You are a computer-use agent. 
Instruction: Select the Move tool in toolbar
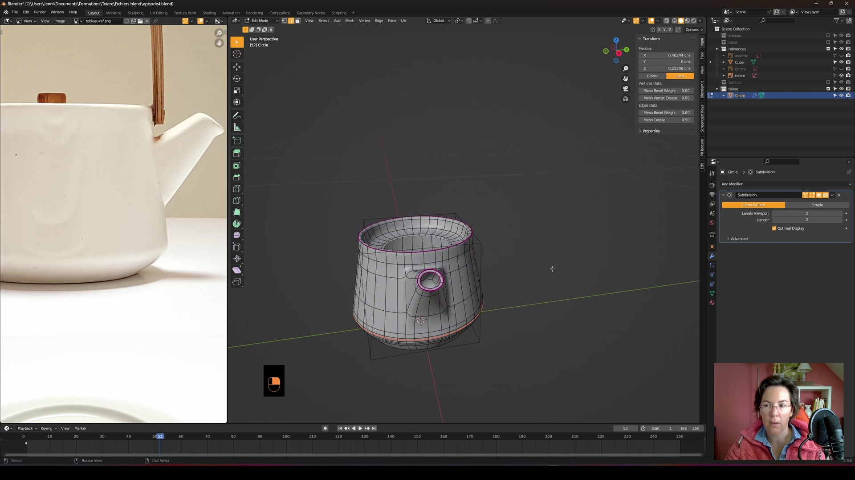pos(237,67)
